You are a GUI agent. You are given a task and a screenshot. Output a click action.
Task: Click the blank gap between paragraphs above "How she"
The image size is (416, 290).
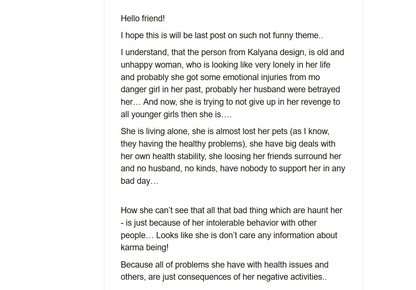233,196
